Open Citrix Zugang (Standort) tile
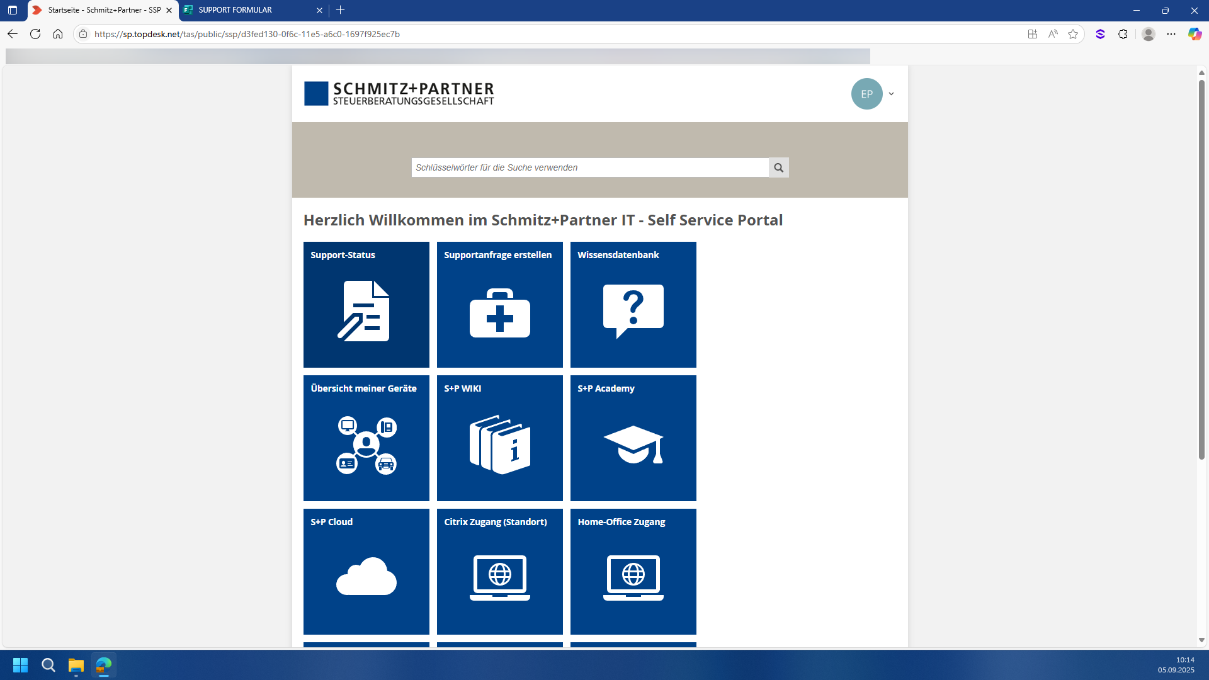 499,572
